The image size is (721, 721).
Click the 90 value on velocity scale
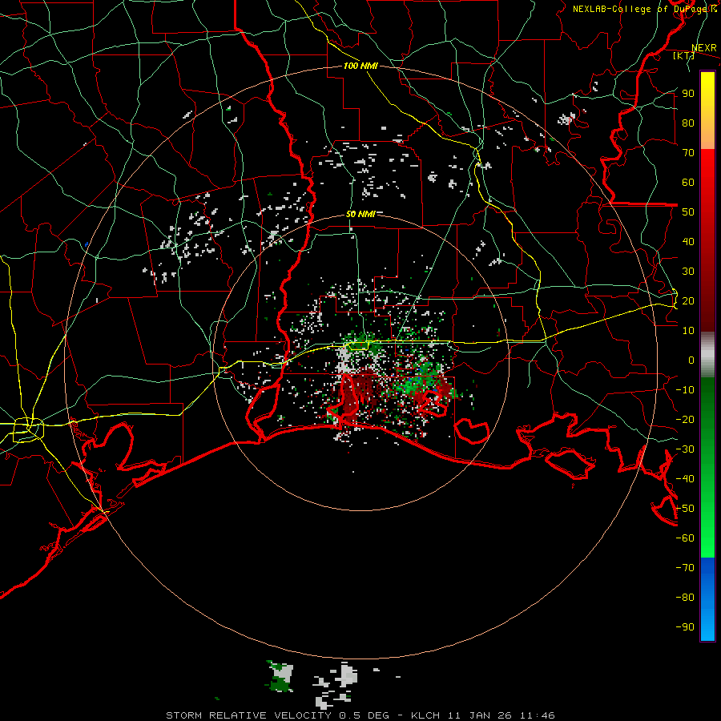click(688, 94)
